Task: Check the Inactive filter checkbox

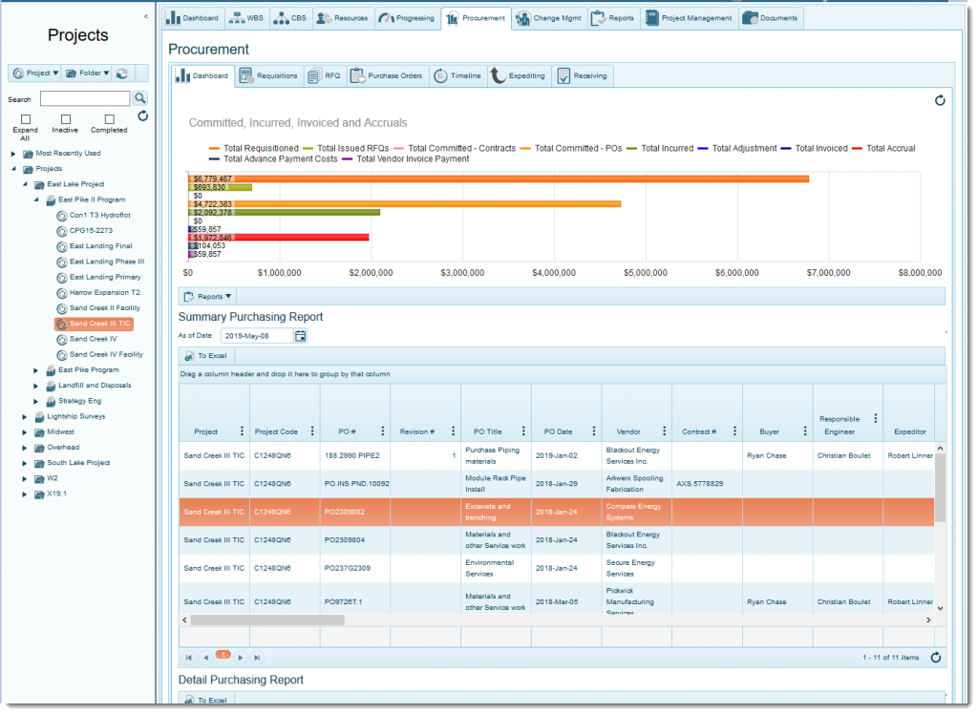Action: pyautogui.click(x=64, y=118)
